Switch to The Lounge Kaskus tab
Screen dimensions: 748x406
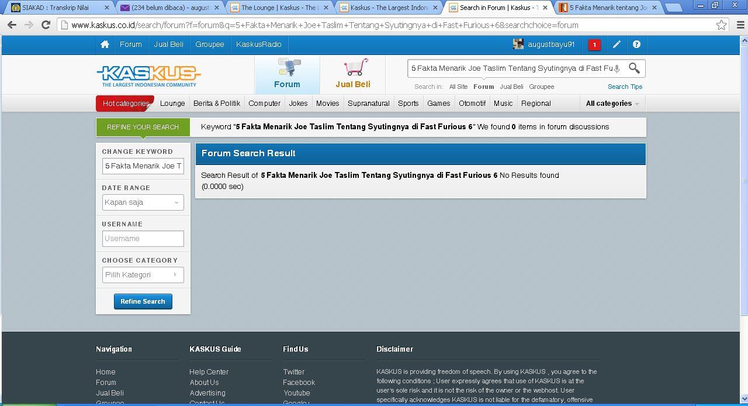click(x=279, y=8)
